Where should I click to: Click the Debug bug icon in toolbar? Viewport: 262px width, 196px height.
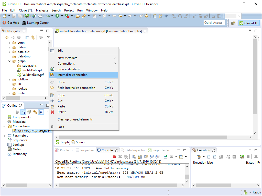48,16
